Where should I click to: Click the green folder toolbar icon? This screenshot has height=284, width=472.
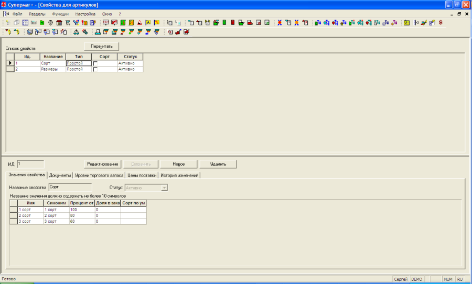pyautogui.click(x=42, y=23)
